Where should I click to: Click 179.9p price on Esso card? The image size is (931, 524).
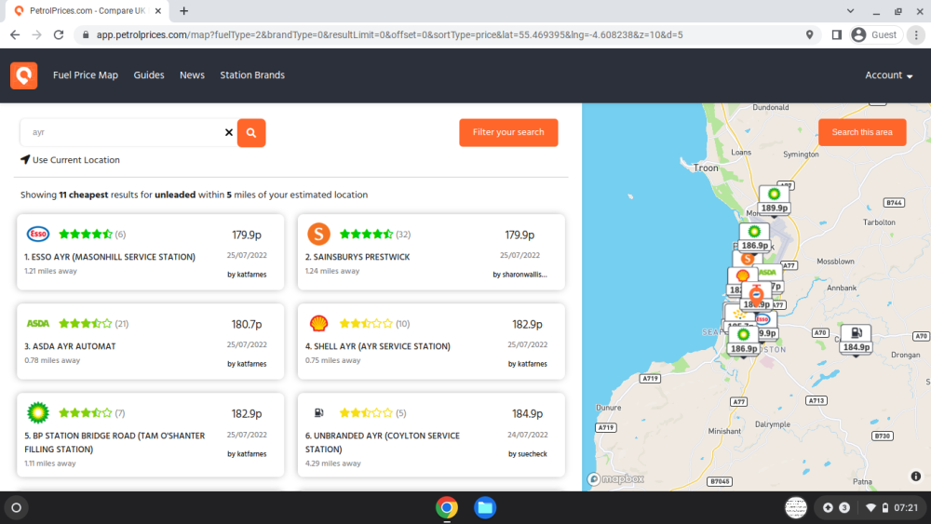[x=247, y=235]
